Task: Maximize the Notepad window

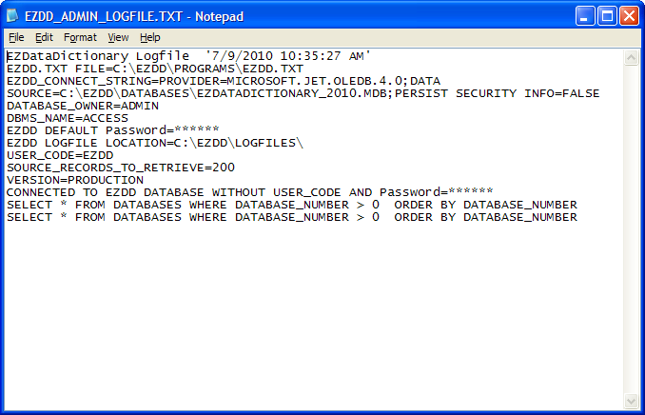Action: pyautogui.click(x=608, y=15)
